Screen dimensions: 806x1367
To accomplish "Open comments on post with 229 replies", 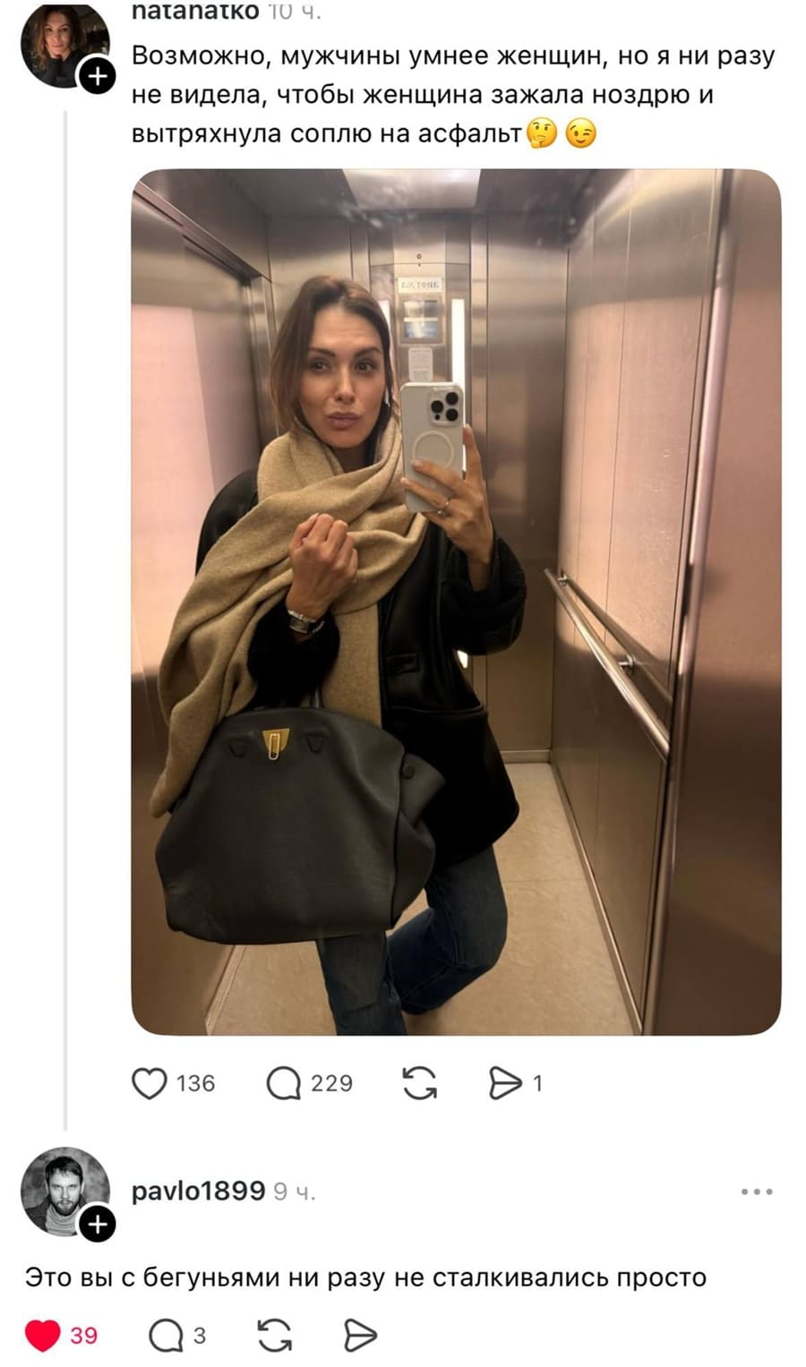I will 284,1083.
